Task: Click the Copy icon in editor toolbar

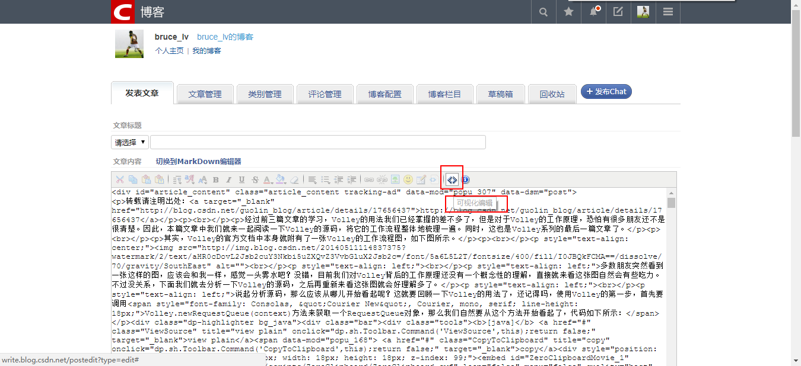Action: 133,179
